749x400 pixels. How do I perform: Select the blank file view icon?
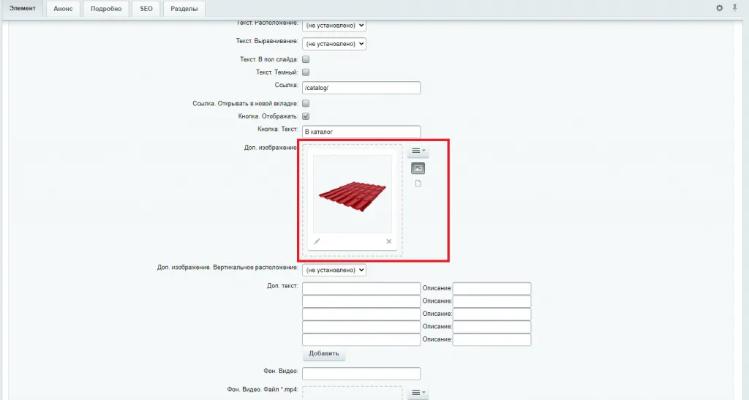(418, 184)
